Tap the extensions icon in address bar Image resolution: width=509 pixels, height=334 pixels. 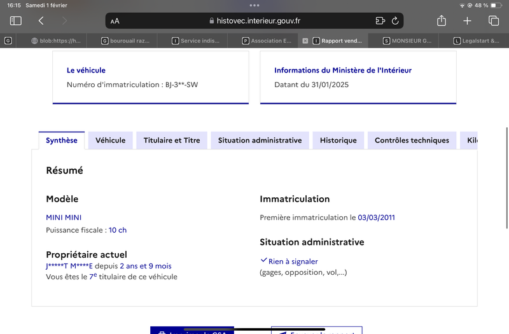pos(380,21)
